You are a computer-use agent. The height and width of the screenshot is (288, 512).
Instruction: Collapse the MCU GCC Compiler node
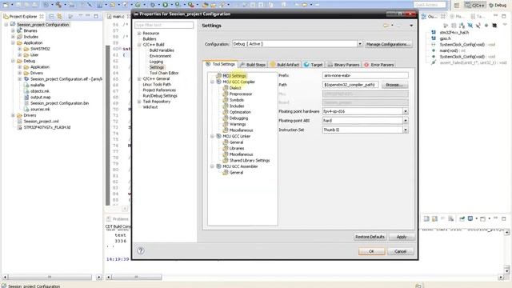pyautogui.click(x=212, y=82)
